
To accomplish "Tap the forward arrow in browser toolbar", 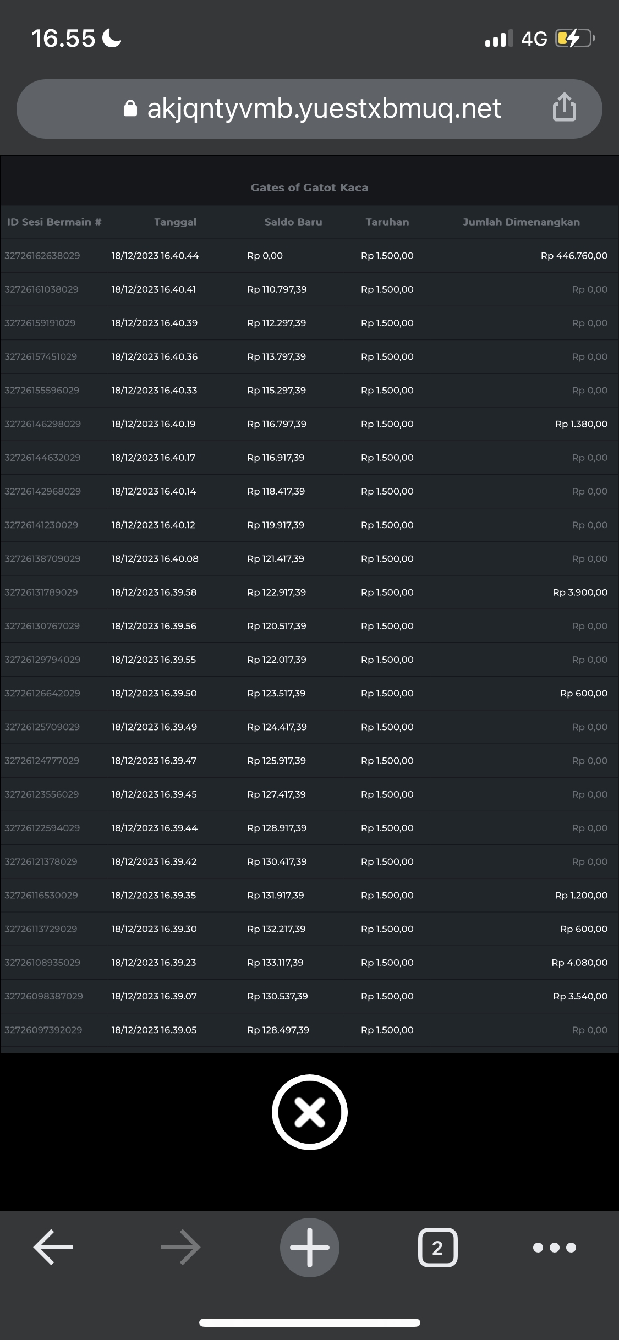I will click(180, 1247).
